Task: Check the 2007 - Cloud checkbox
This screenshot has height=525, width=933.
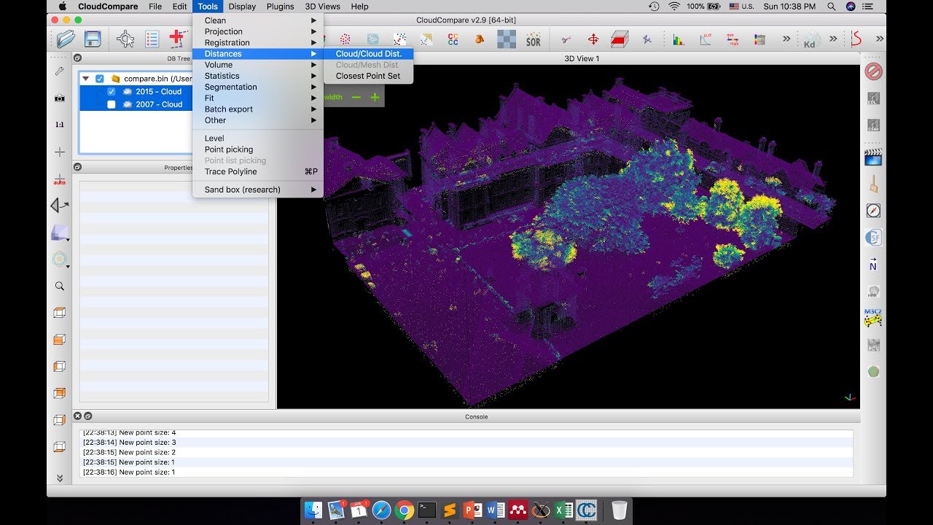Action: (x=112, y=104)
